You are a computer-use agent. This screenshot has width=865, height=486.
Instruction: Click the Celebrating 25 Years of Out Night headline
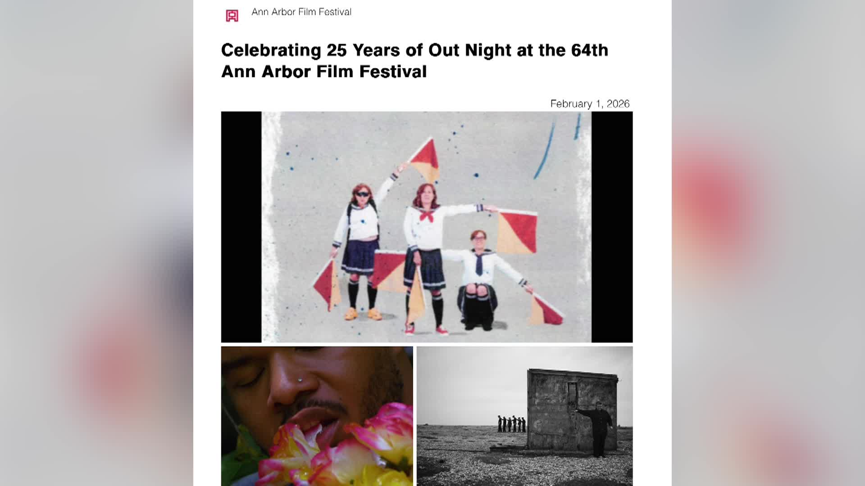click(414, 61)
